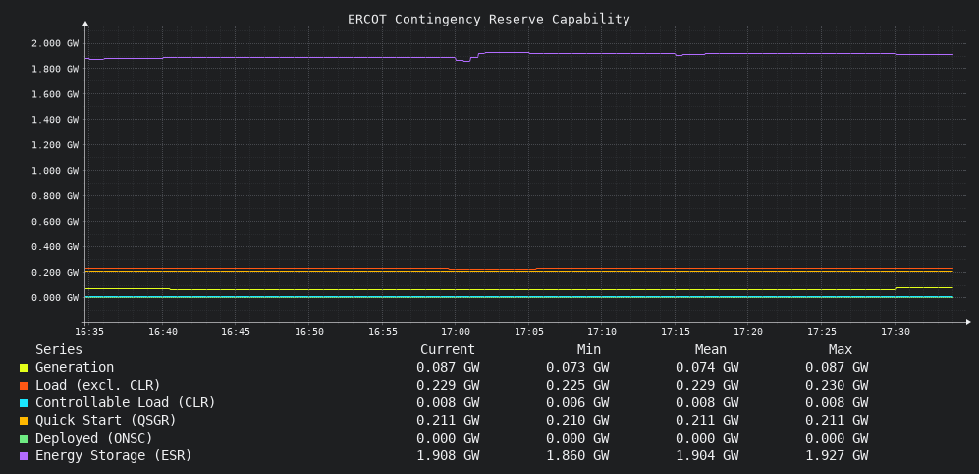Image resolution: width=979 pixels, height=474 pixels.
Task: Click Controllable Load min value 0.006 GW
Action: click(x=577, y=402)
